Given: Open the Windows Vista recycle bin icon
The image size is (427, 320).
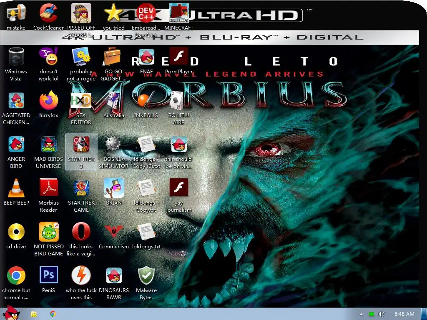Looking at the screenshot, I should pyautogui.click(x=16, y=57).
